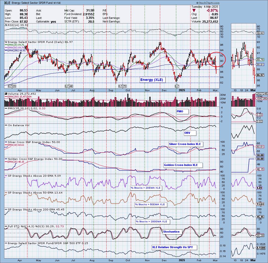Click the OBV annotation label box

(190, 133)
